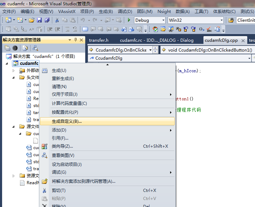This screenshot has width=255, height=207.
Task: Click the Increase Indent toolbar icon
Action: point(57,29)
